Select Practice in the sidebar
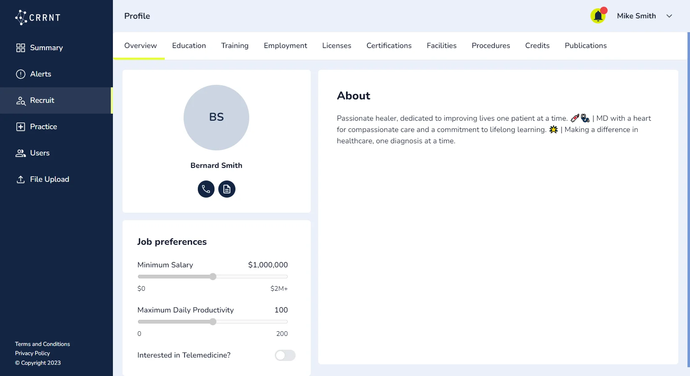This screenshot has width=690, height=376. pyautogui.click(x=43, y=127)
